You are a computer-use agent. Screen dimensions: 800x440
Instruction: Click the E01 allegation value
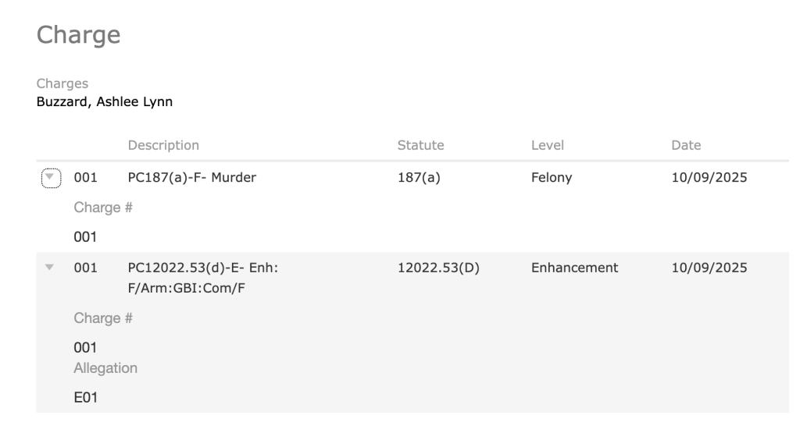click(85, 398)
